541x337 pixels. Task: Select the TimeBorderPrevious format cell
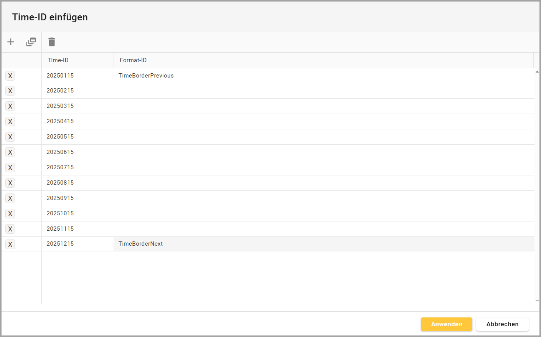(146, 76)
